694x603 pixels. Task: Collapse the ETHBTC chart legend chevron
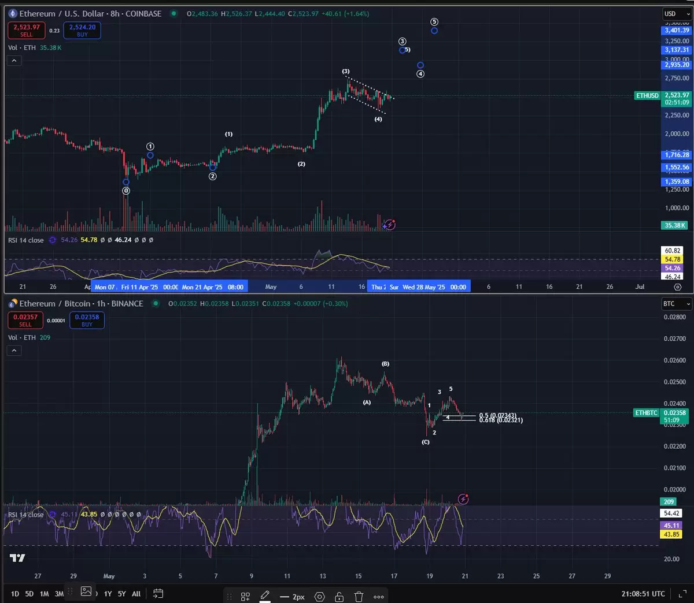14,350
